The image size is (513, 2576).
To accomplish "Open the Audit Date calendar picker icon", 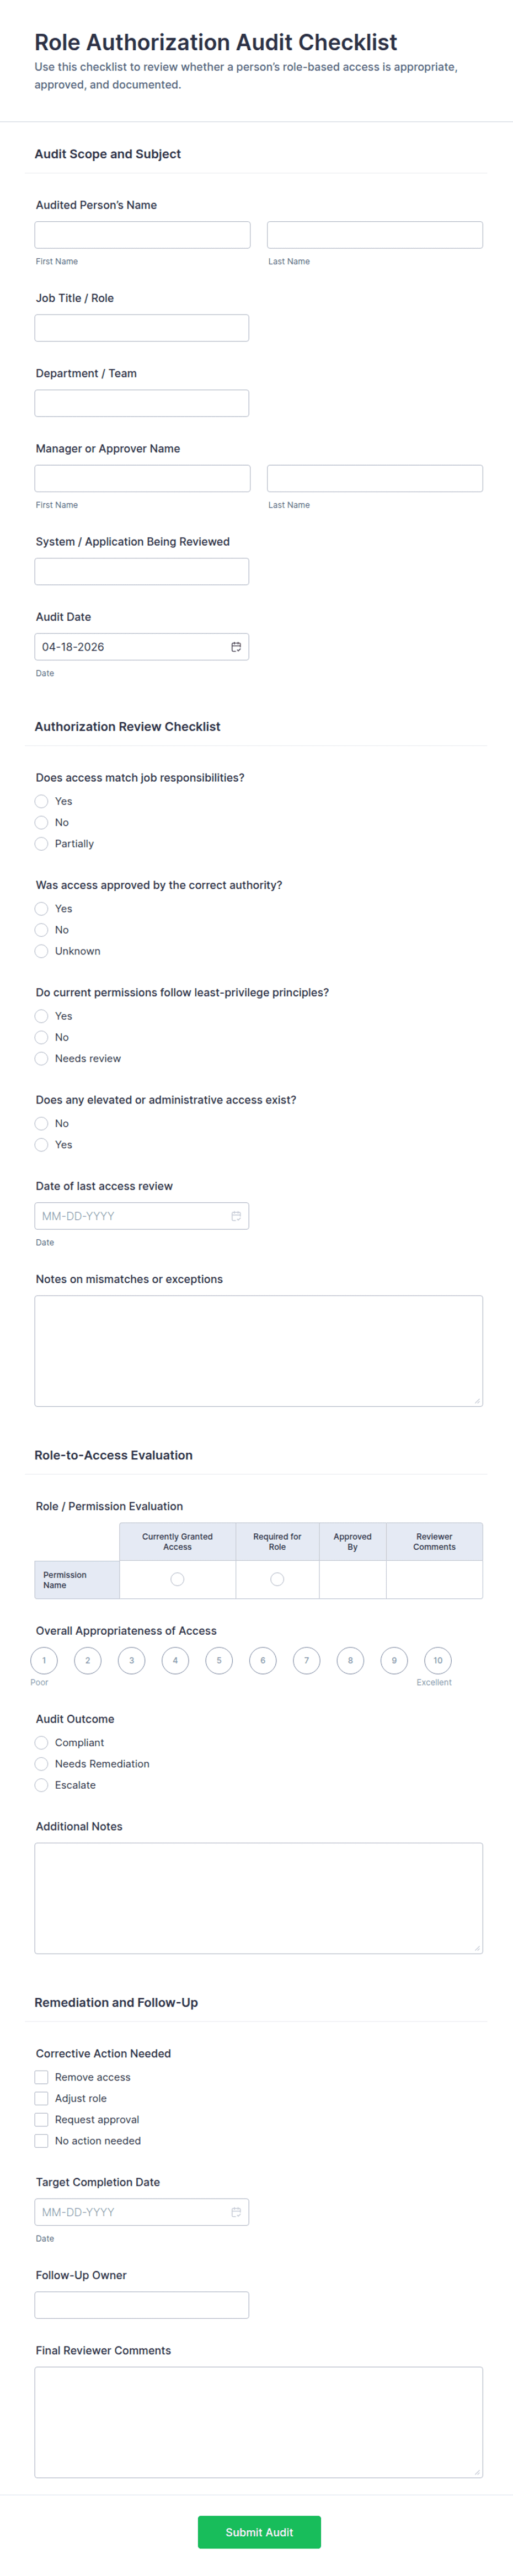I will point(236,647).
